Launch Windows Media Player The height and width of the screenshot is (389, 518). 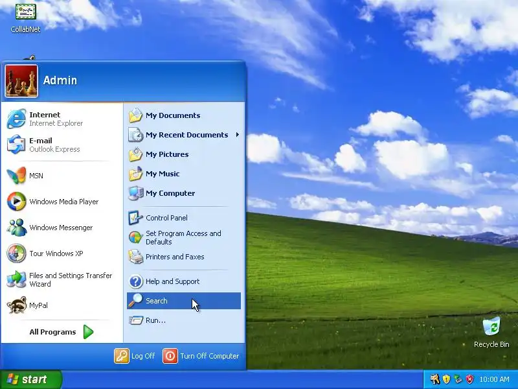pyautogui.click(x=62, y=201)
